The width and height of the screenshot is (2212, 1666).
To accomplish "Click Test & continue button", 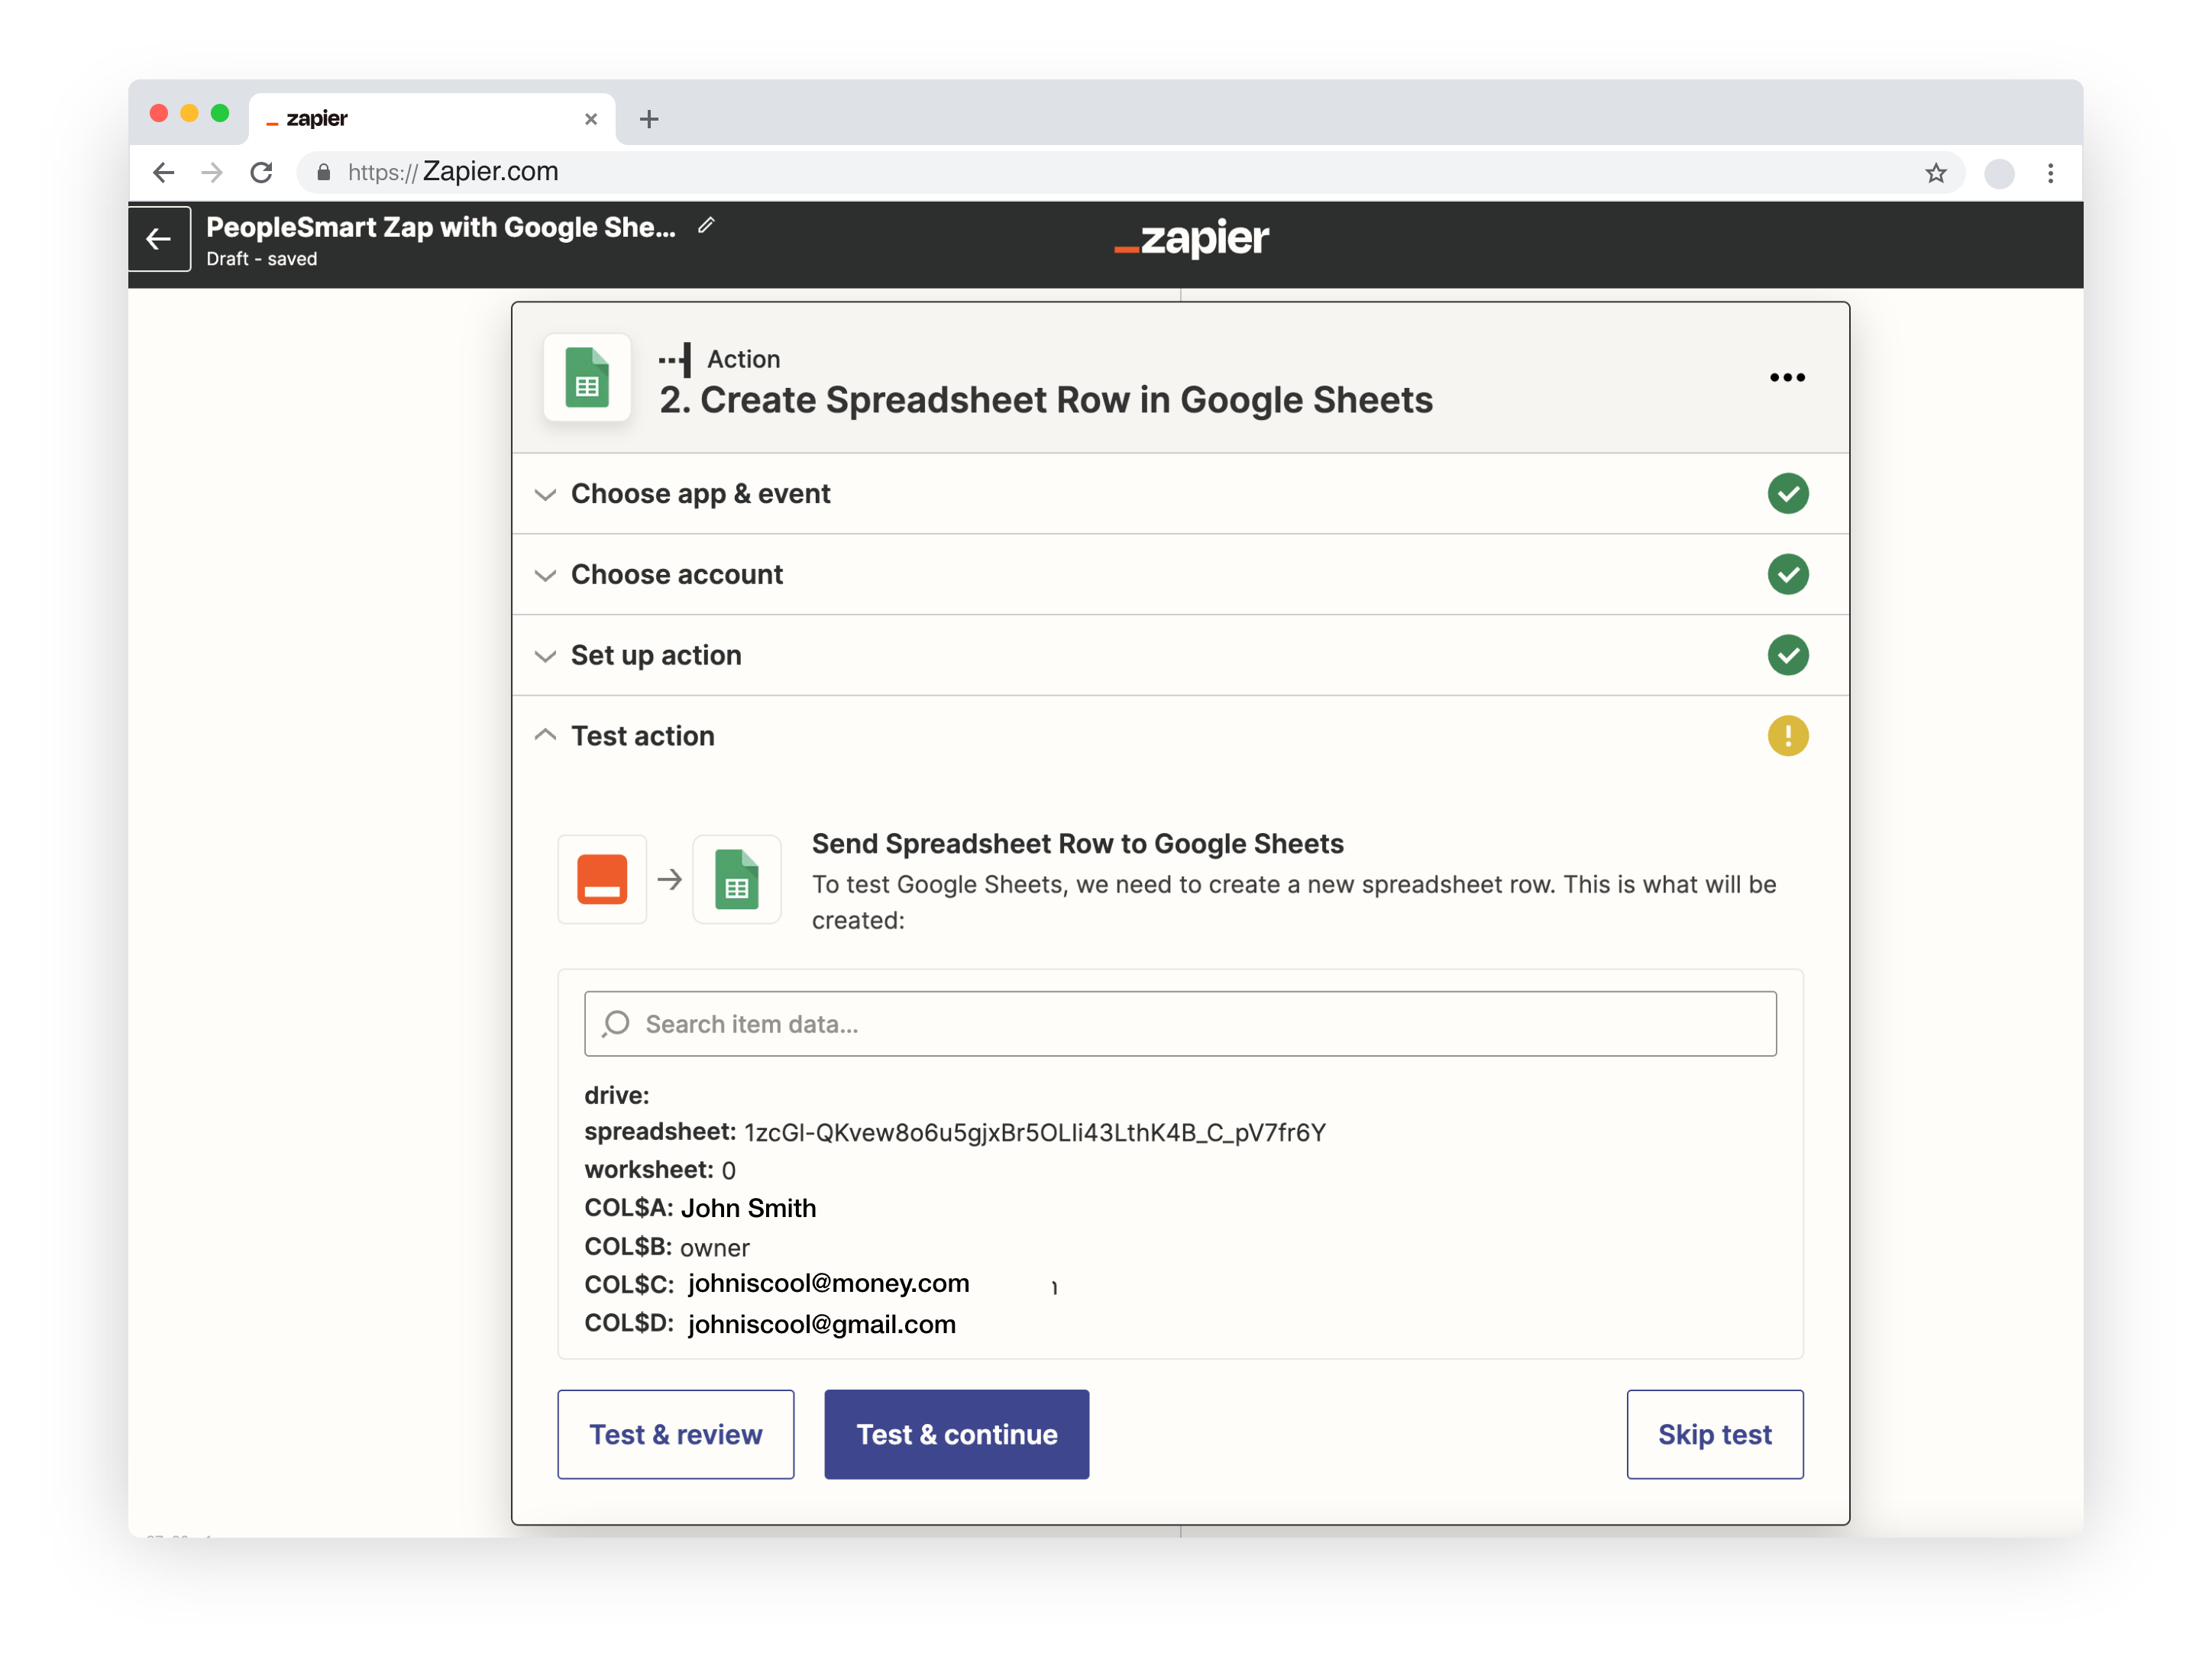I will [956, 1434].
